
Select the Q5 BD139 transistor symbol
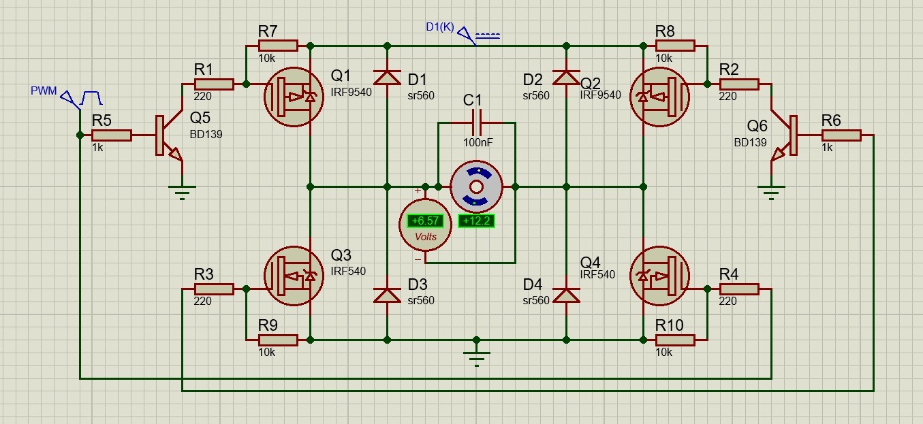click(169, 135)
